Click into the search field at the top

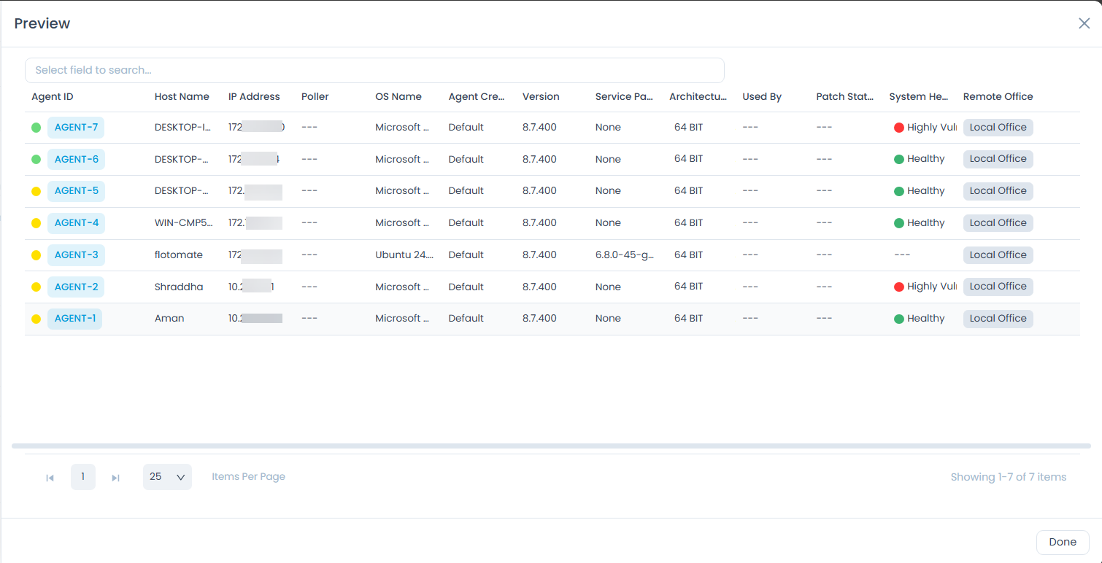[x=374, y=70]
